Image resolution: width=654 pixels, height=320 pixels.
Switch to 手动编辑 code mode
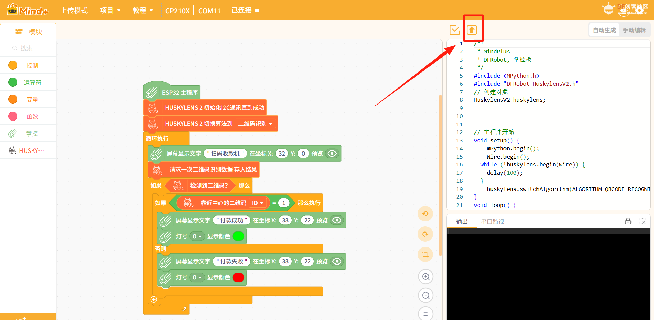(634, 30)
